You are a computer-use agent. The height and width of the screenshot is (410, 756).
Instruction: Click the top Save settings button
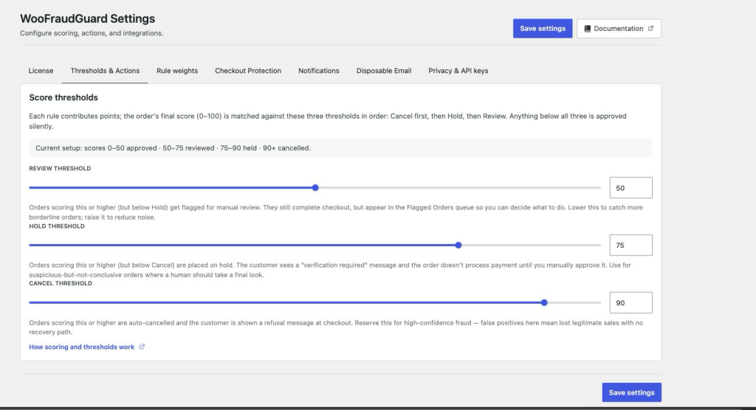[x=543, y=29]
